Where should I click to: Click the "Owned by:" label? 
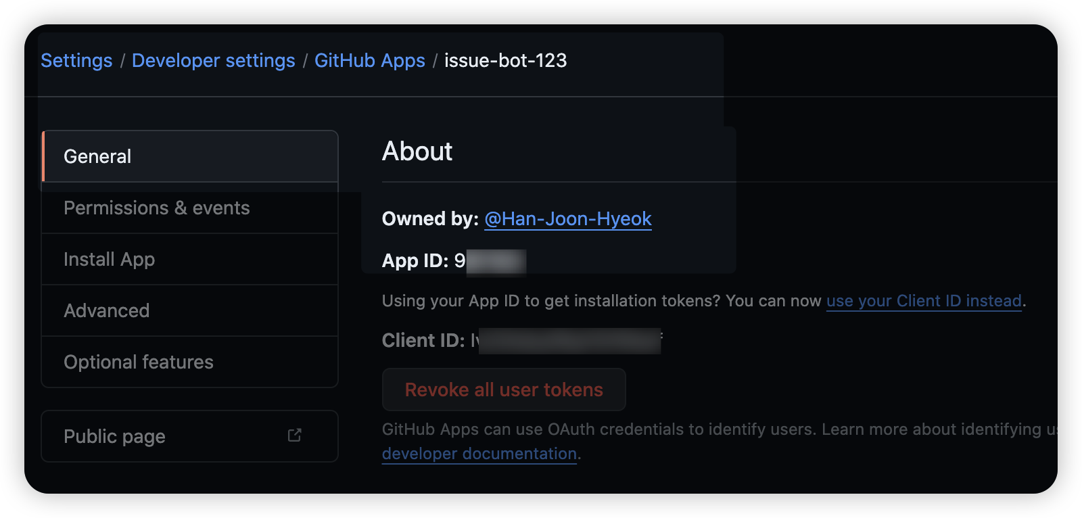[x=429, y=219]
